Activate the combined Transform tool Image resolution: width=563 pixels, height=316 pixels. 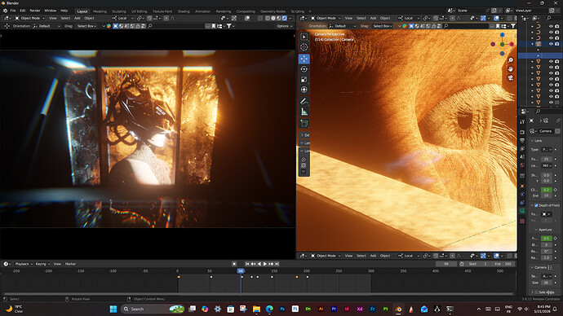[x=304, y=90]
